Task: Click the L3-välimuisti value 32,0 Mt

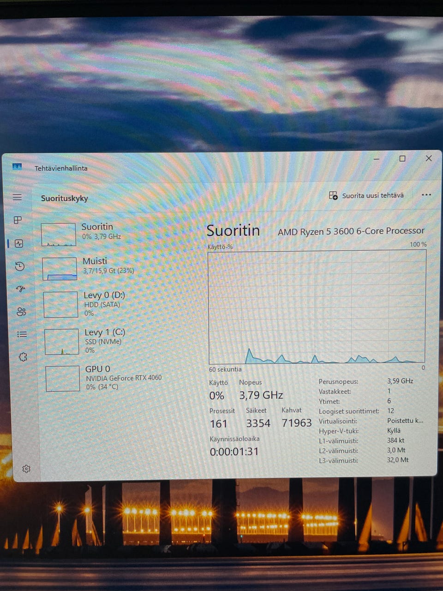Action: [398, 459]
